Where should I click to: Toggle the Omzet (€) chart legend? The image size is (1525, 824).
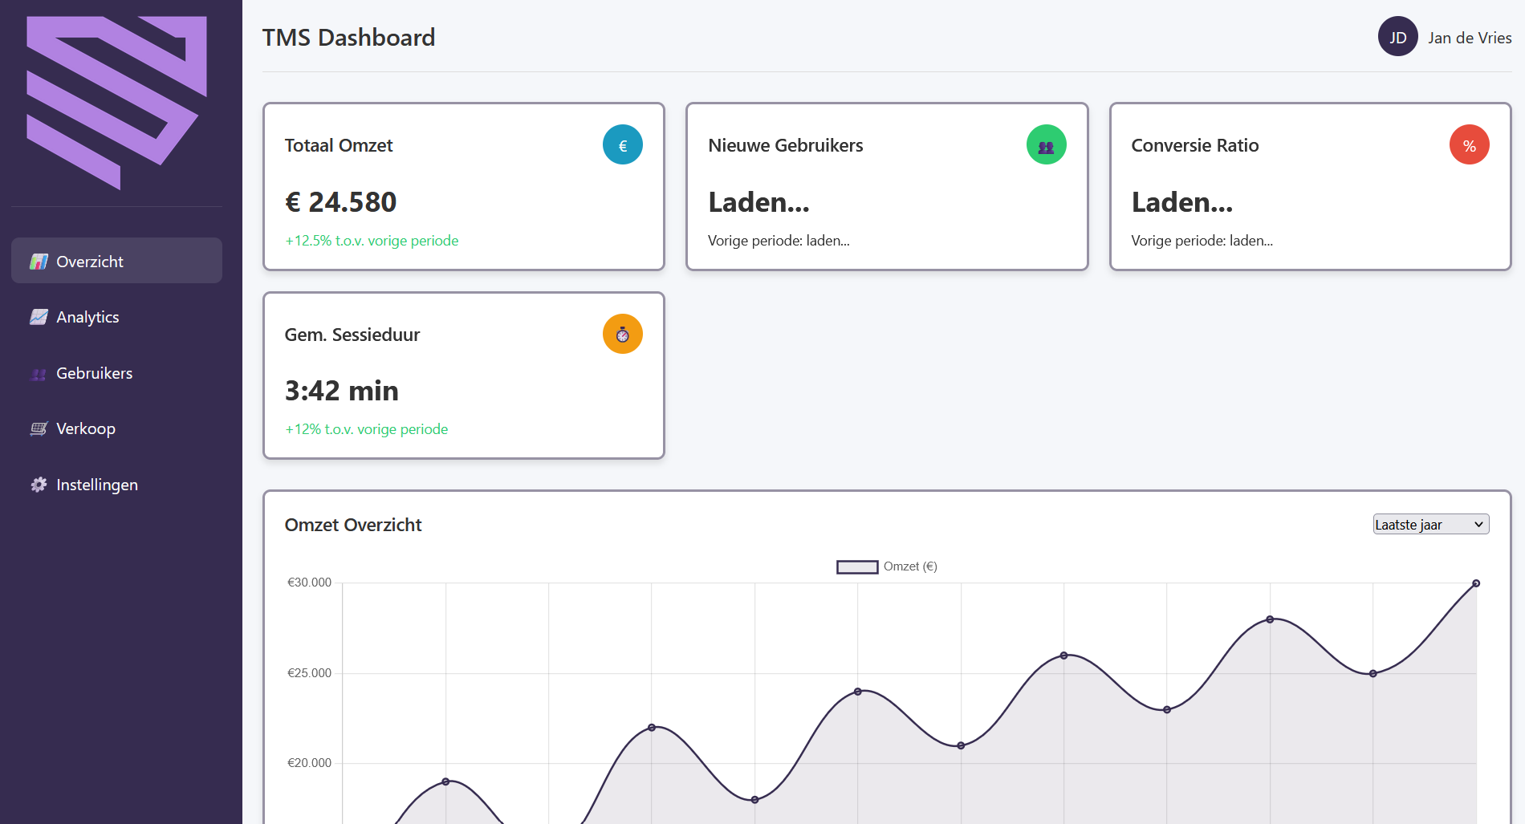[886, 567]
